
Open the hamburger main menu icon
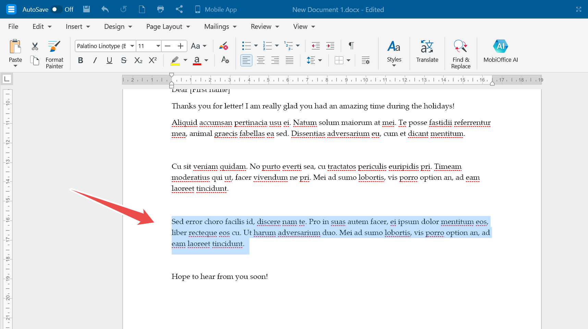click(11, 9)
